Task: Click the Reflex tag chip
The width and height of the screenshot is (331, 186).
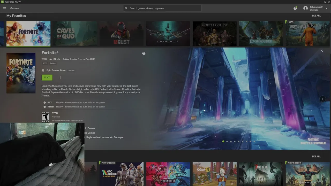Action: coord(53,63)
